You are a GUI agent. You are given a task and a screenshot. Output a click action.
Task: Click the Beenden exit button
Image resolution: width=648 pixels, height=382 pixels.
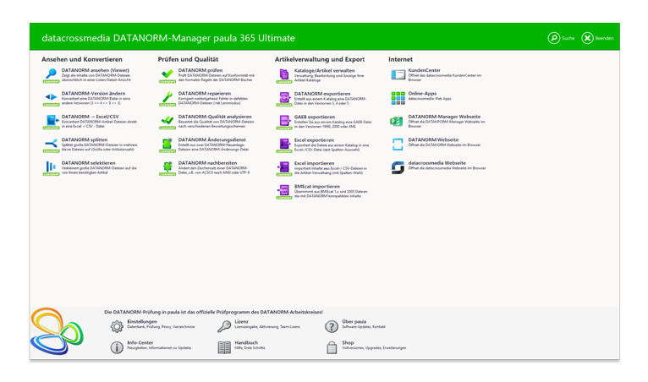pos(597,38)
